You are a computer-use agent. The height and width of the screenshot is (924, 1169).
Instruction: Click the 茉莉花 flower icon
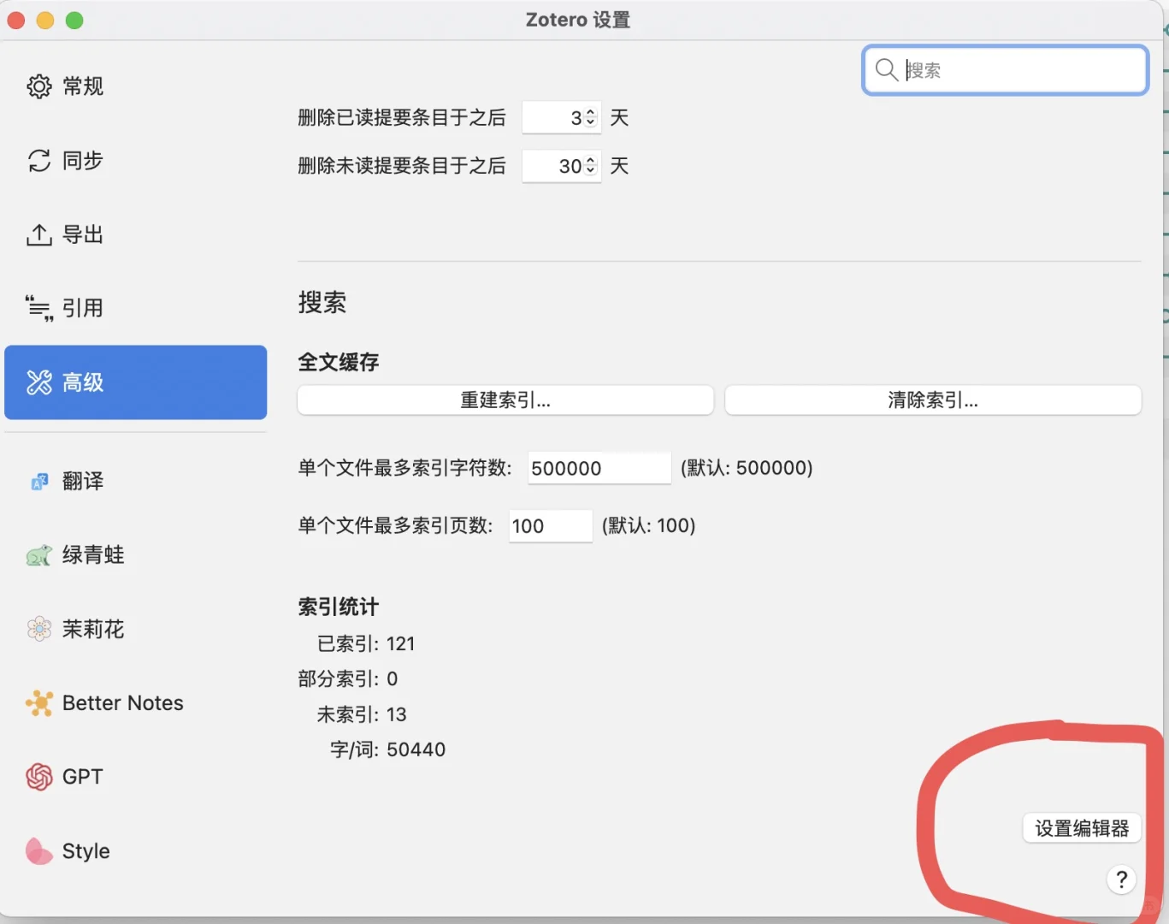(x=38, y=629)
